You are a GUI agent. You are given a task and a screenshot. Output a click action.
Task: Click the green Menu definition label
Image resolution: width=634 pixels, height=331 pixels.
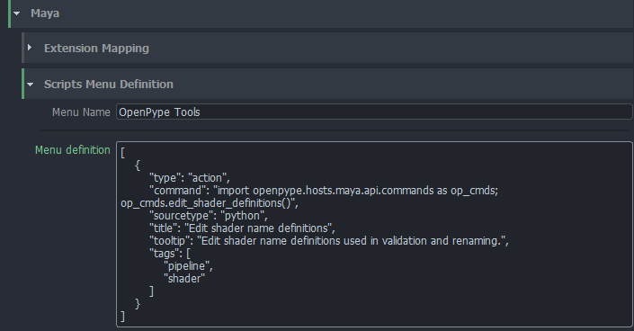(72, 150)
